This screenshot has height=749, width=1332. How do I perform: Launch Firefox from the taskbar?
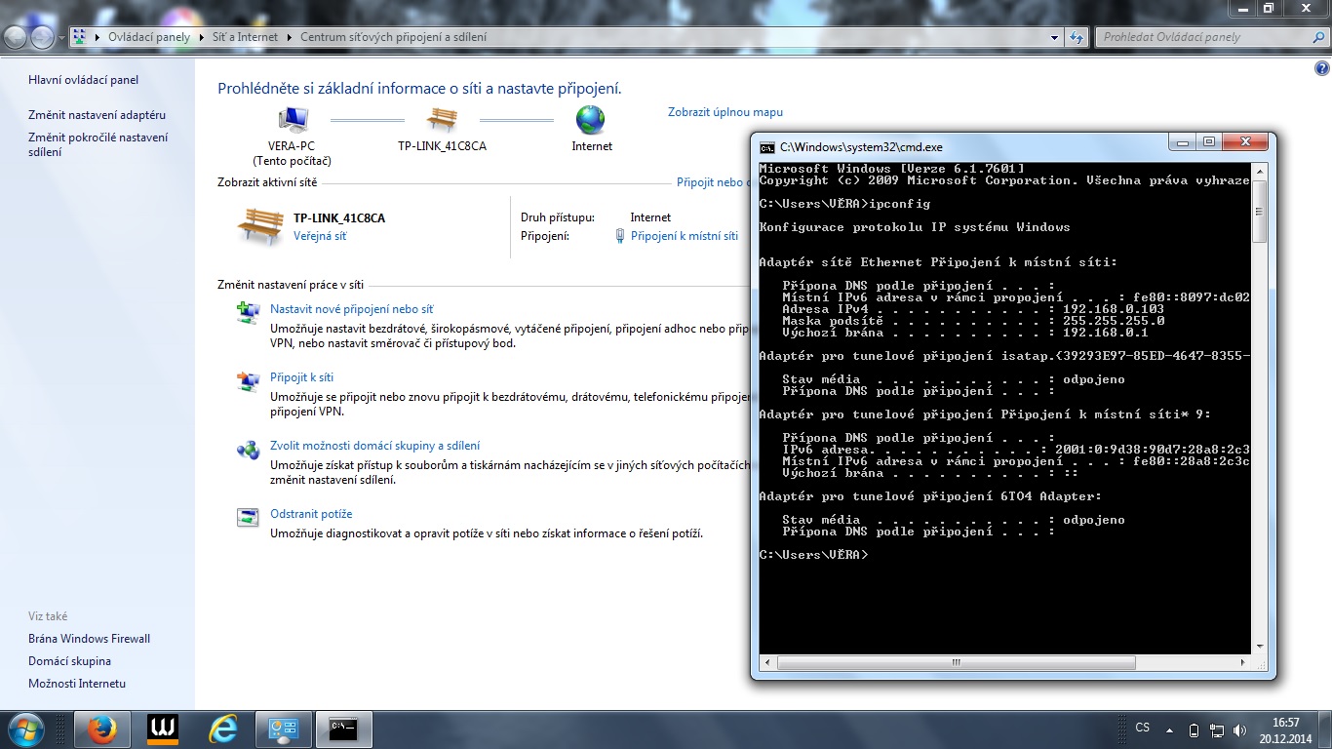101,729
